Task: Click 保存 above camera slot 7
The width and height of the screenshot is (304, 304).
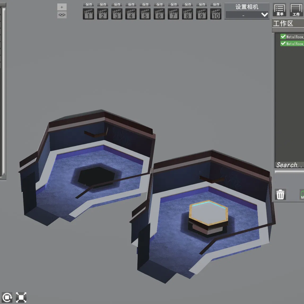Action: click(x=173, y=5)
